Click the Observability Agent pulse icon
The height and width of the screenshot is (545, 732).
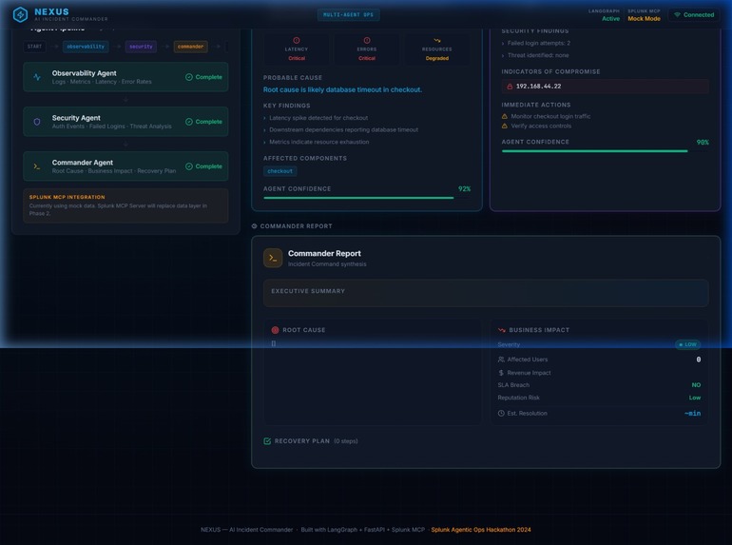click(37, 77)
